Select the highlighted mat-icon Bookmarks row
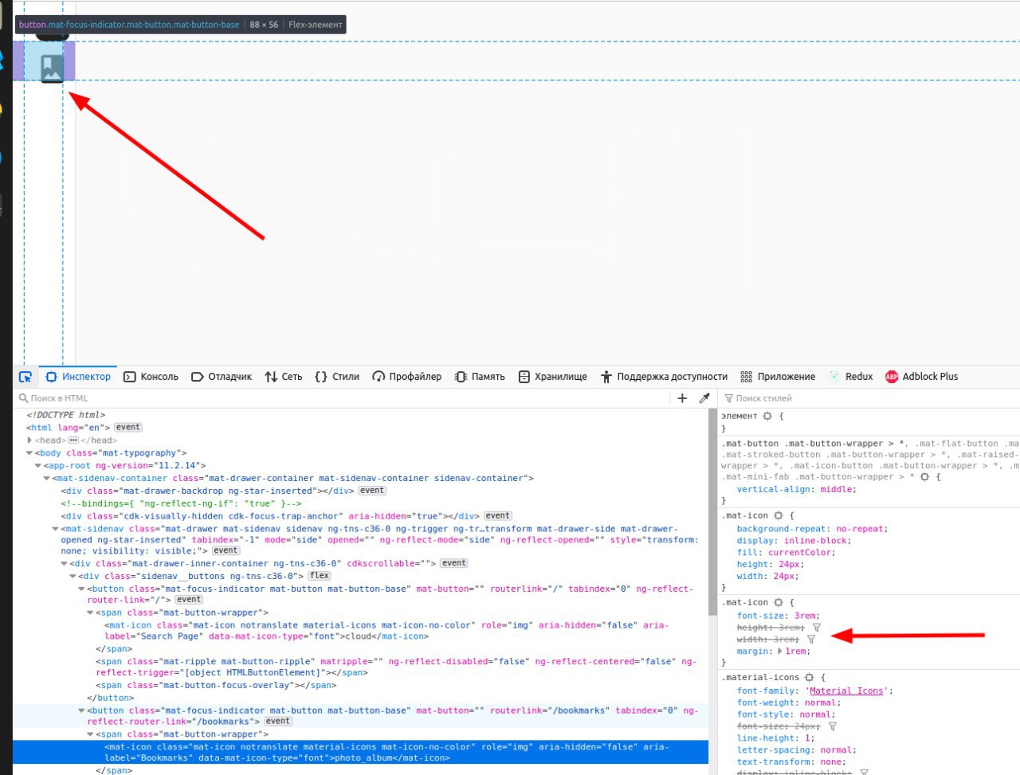Screen dimensions: 1020x775 click(360, 753)
